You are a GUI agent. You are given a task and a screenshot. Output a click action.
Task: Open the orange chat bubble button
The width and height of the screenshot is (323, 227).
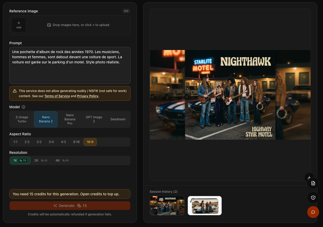(313, 212)
